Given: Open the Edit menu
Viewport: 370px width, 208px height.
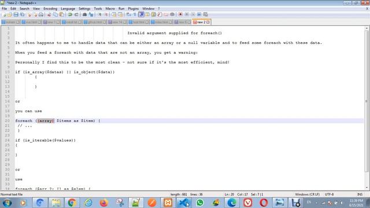Looking at the screenshot, I should (x=13, y=9).
